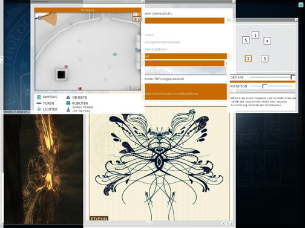Toggle Roboter legend icon
This screenshot has height=228, width=305.
[68, 103]
